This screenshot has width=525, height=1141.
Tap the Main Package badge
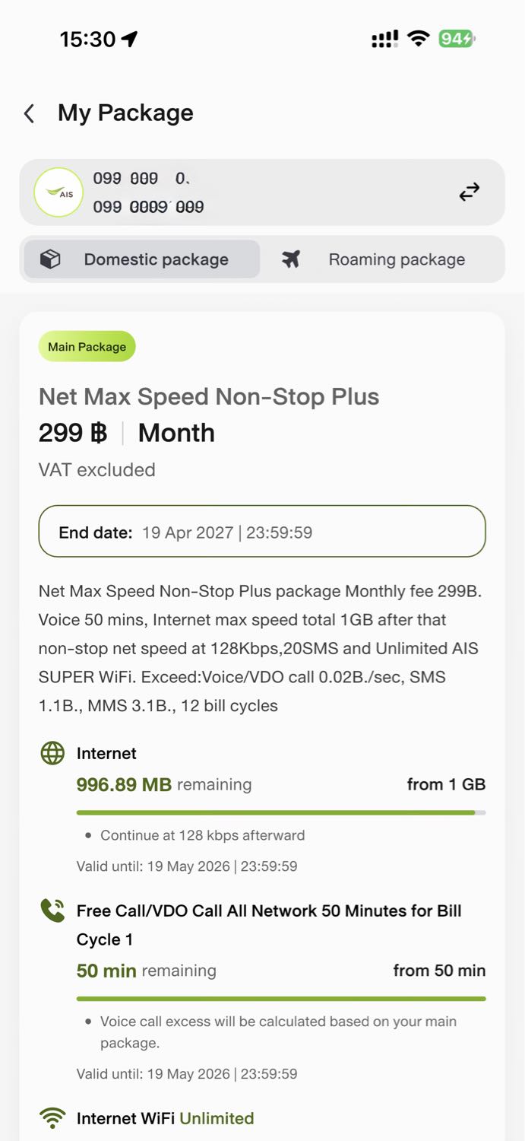[87, 347]
